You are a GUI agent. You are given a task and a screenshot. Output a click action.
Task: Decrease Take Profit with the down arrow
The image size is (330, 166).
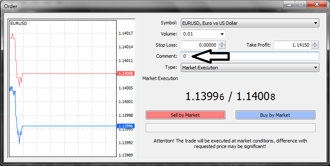pos(315,47)
